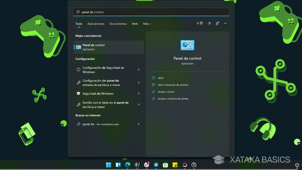The image size is (302, 170).
Task: Select the Web search tab
Action: coord(135,24)
